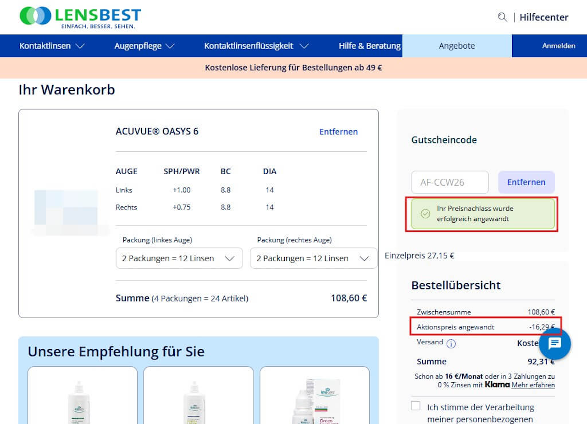Remove ACUVUE OASYS 6 from cart
The width and height of the screenshot is (587, 424).
coord(338,132)
